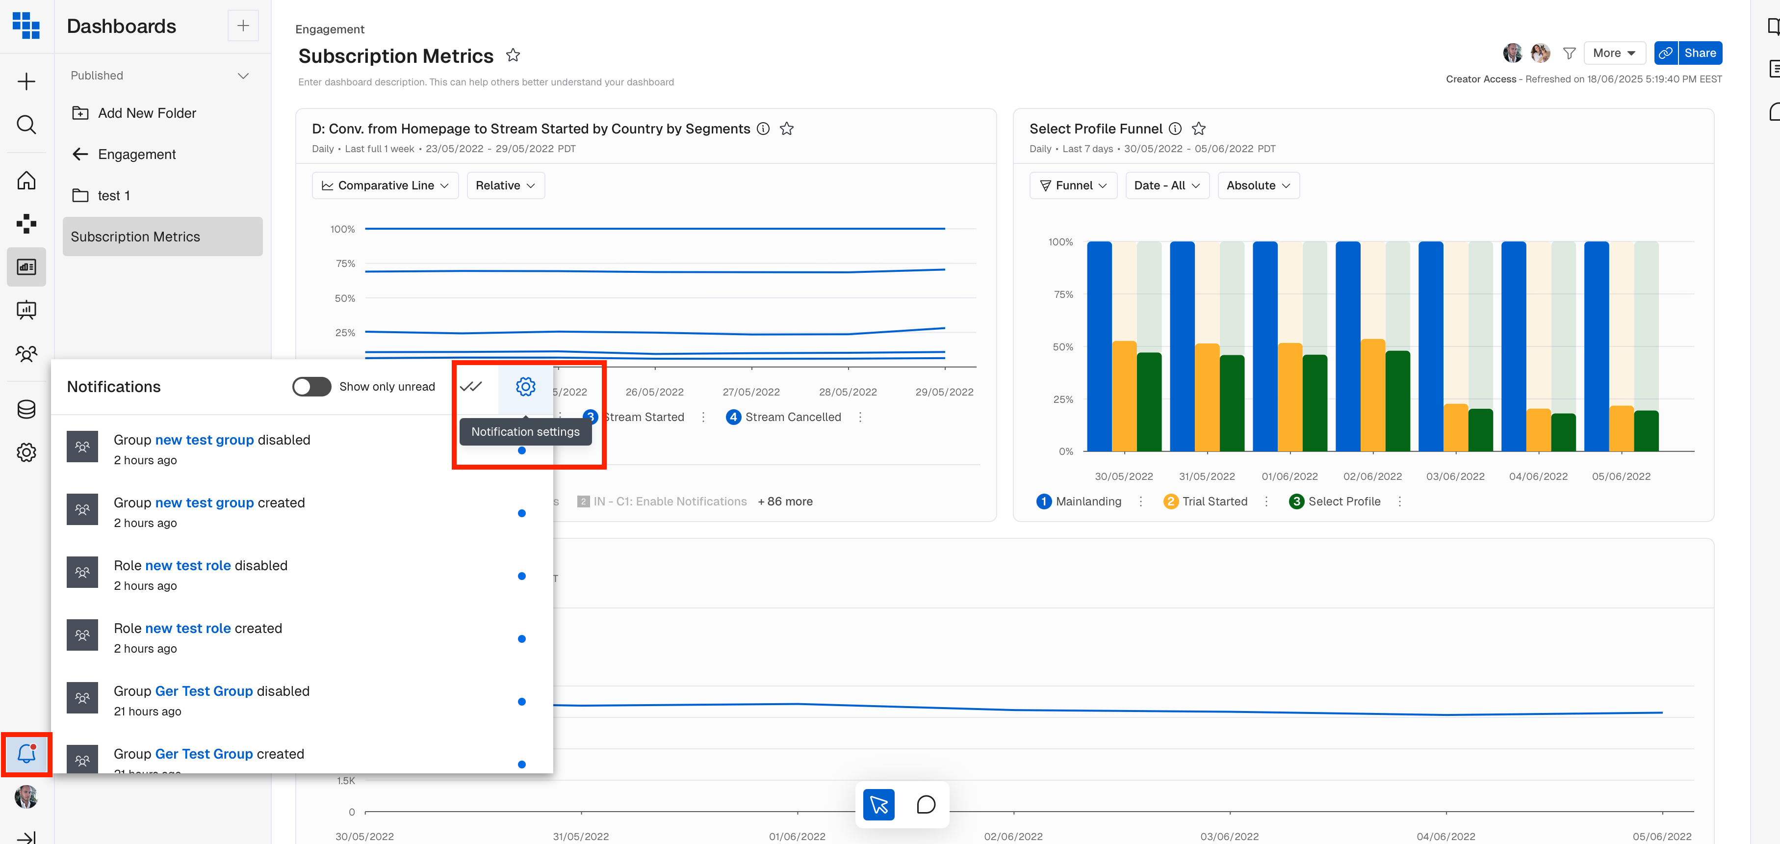Open the database icon in sidebar

[x=26, y=409]
